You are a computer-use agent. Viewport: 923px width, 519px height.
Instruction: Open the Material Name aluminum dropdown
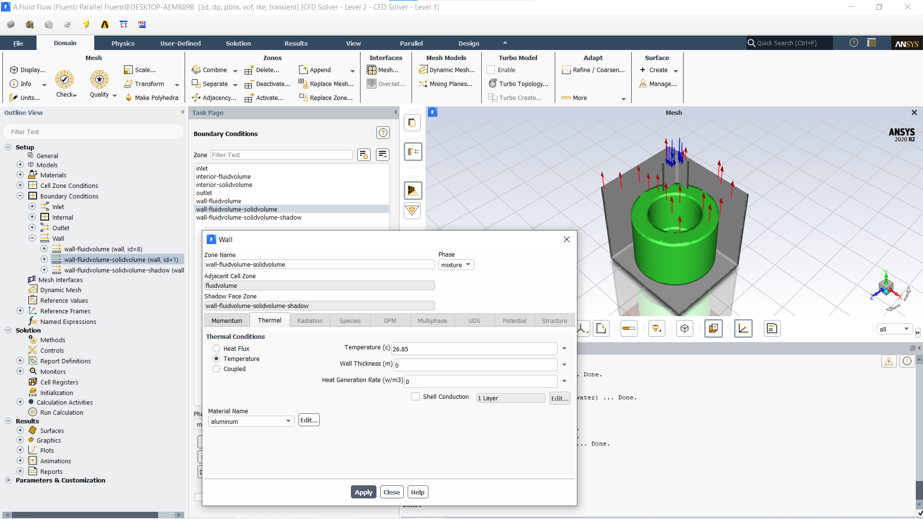251,421
